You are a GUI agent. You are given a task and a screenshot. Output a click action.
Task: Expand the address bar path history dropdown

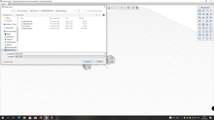tap(76, 11)
